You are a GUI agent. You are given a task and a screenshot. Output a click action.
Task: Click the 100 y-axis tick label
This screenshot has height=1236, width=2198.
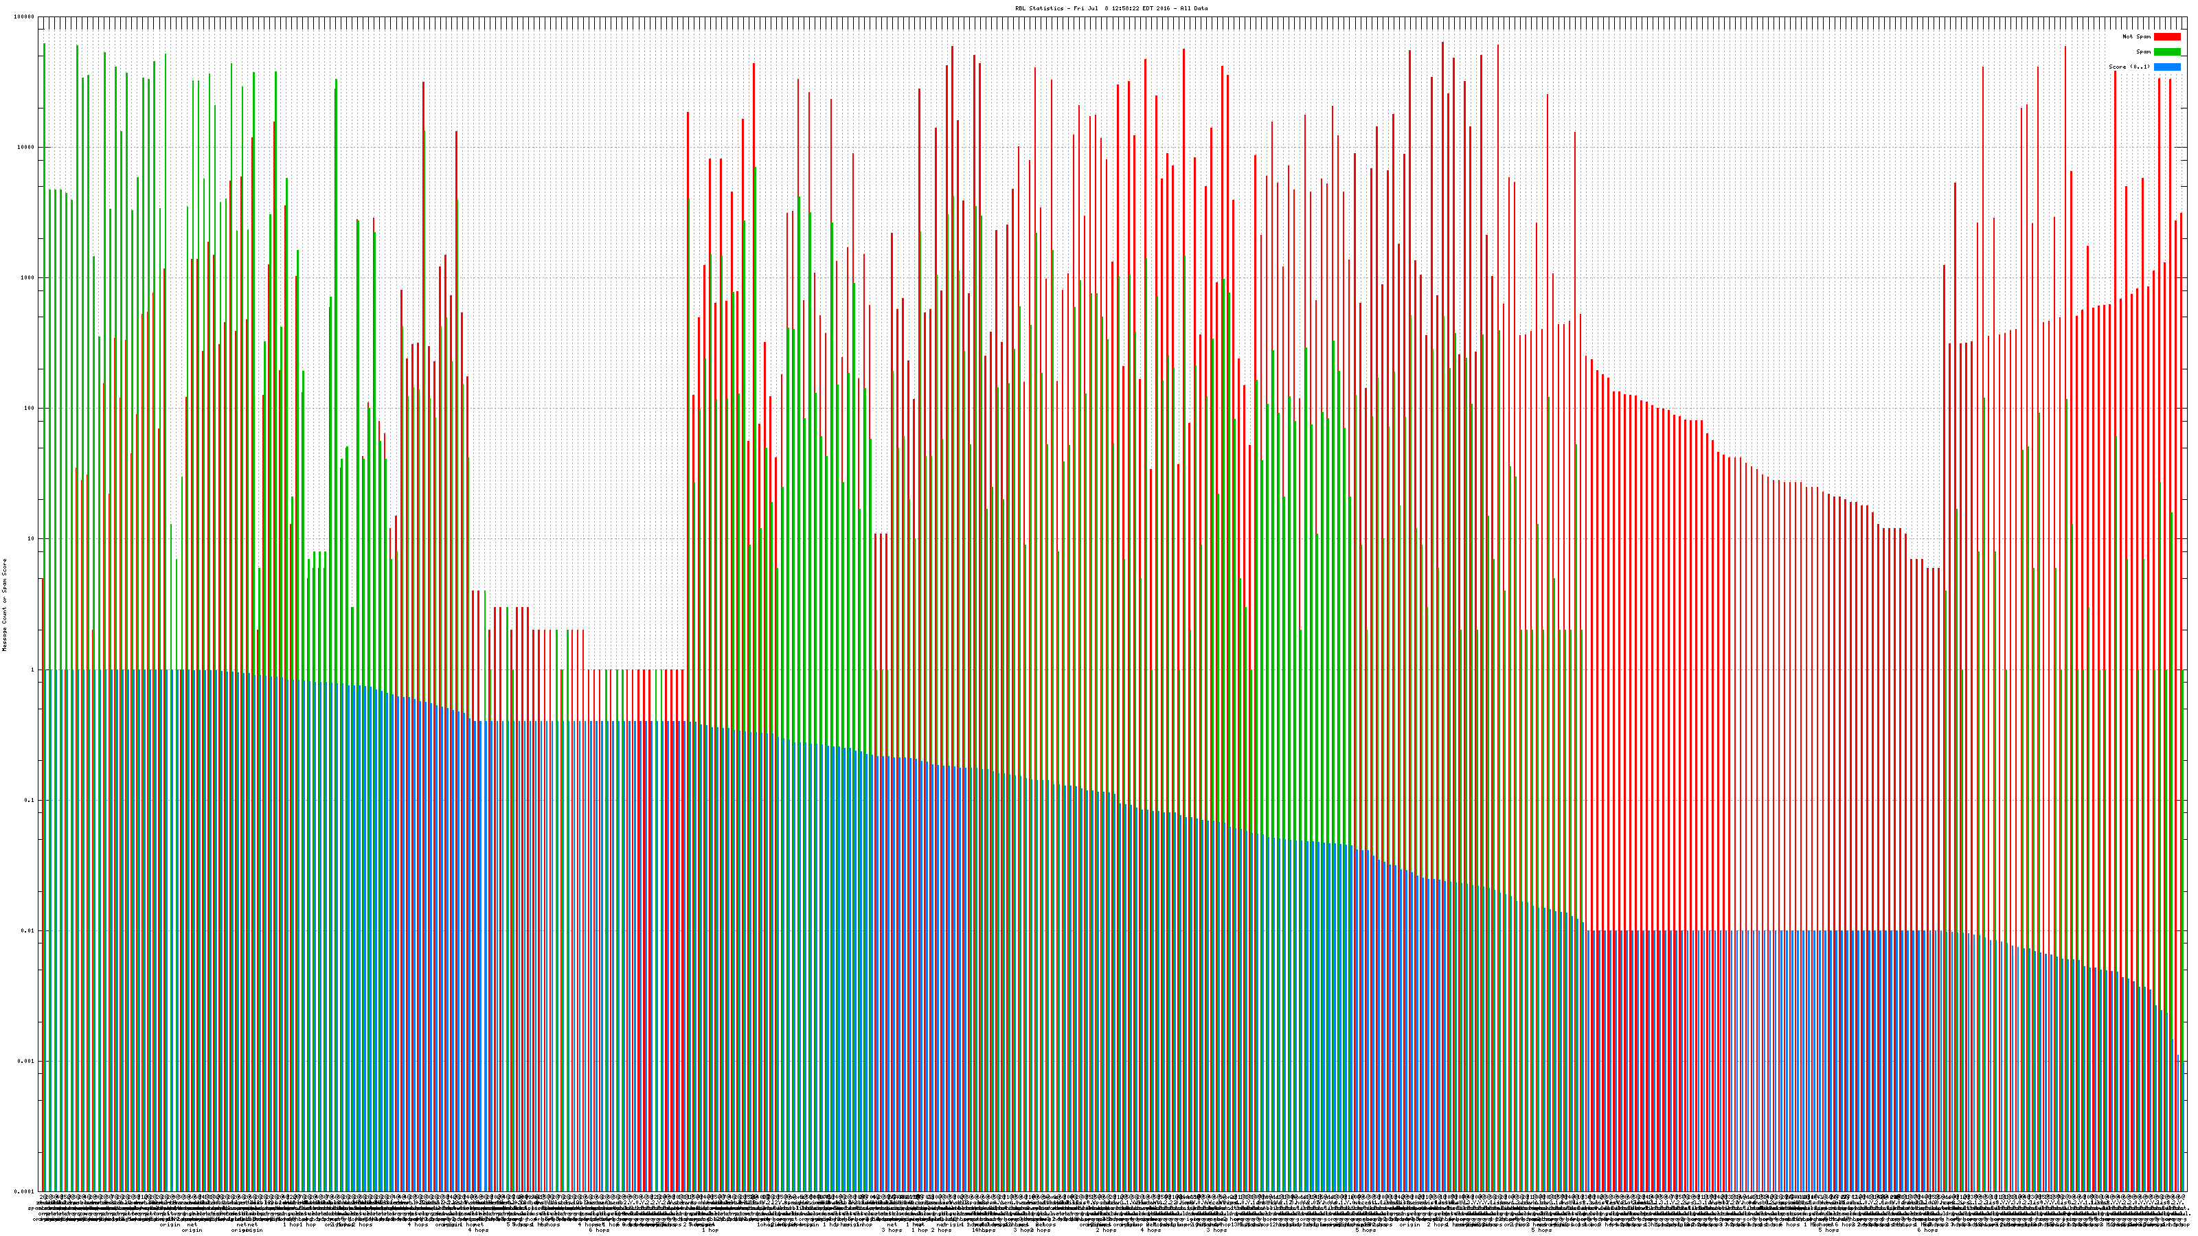(29, 409)
